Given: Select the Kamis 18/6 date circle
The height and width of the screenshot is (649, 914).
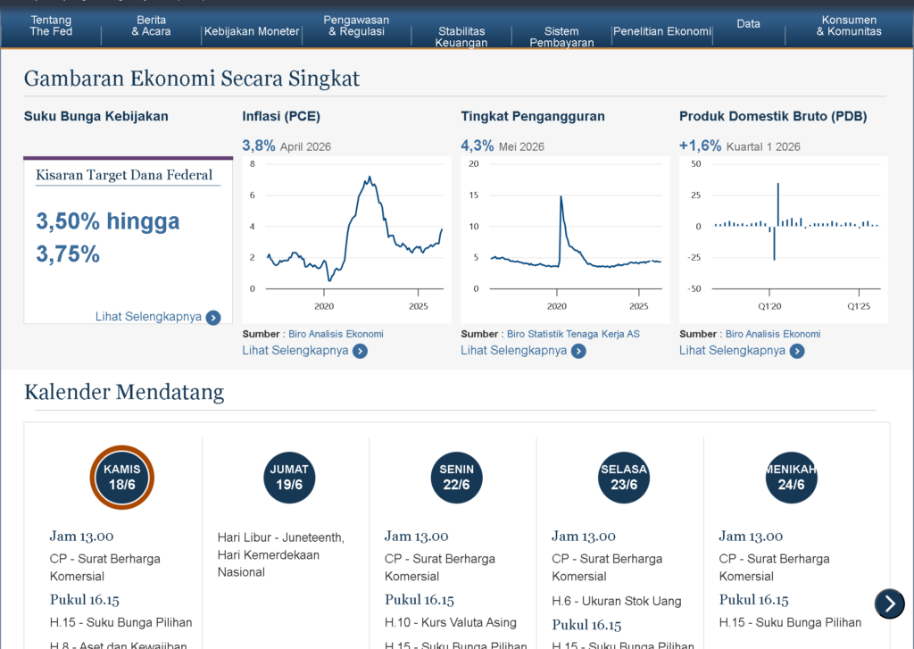Looking at the screenshot, I should tap(121, 478).
